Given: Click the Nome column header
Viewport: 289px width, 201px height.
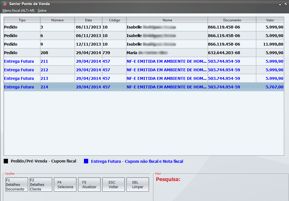Looking at the screenshot, I should pyautogui.click(x=167, y=20).
